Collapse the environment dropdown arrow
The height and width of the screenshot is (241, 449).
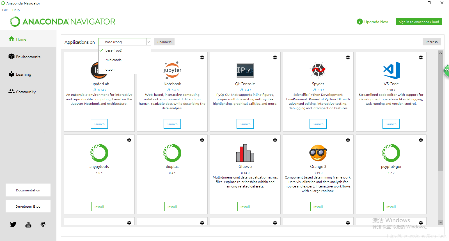click(x=148, y=42)
